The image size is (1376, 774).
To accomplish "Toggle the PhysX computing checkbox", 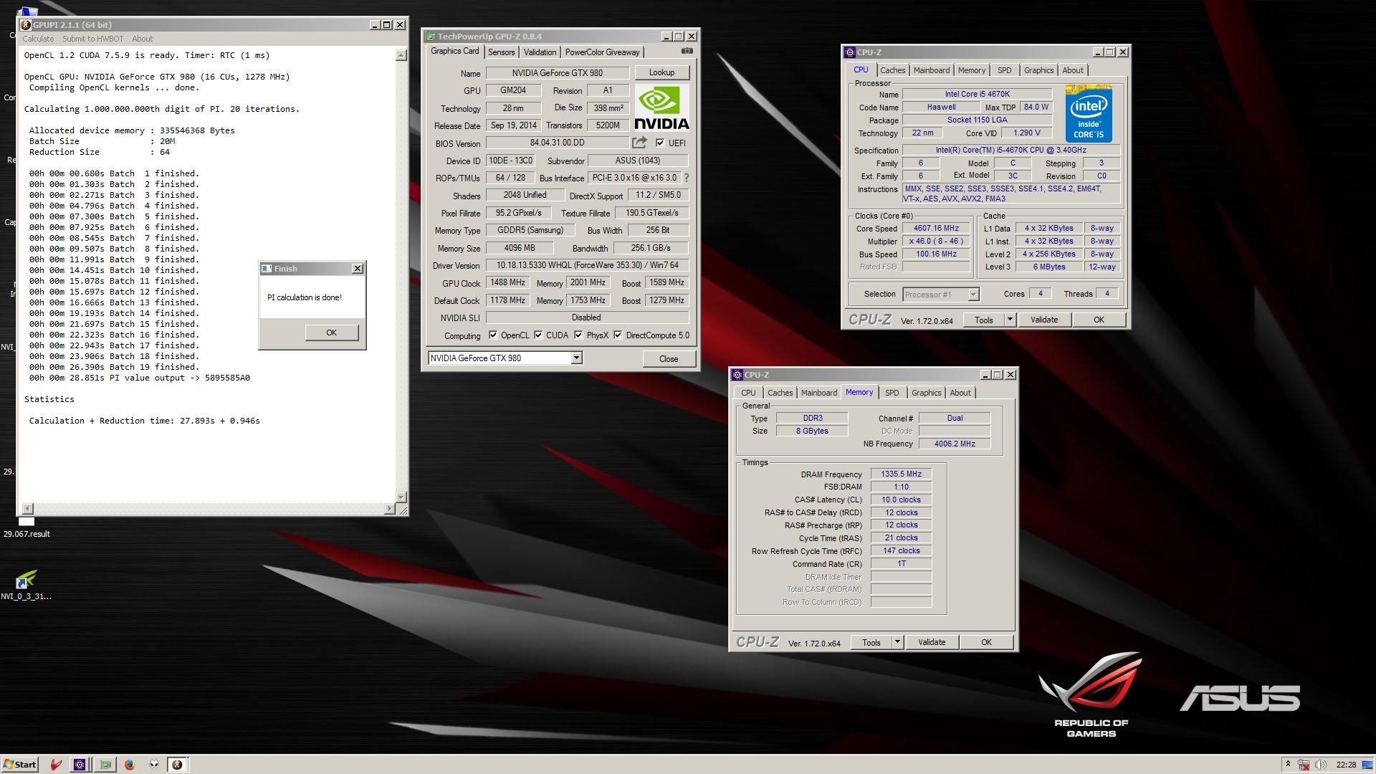I will tap(578, 335).
